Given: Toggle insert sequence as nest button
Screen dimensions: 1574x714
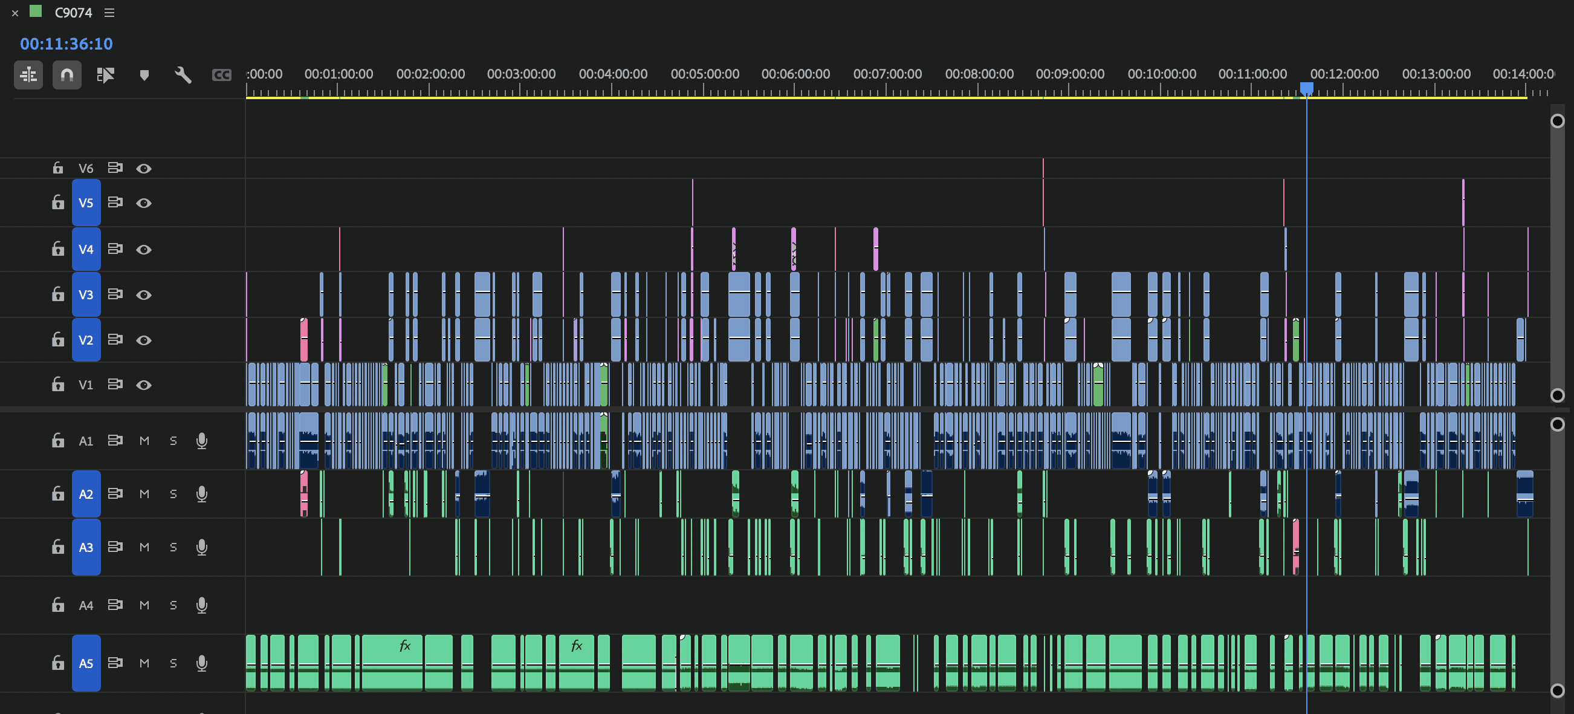Looking at the screenshot, I should point(29,75).
